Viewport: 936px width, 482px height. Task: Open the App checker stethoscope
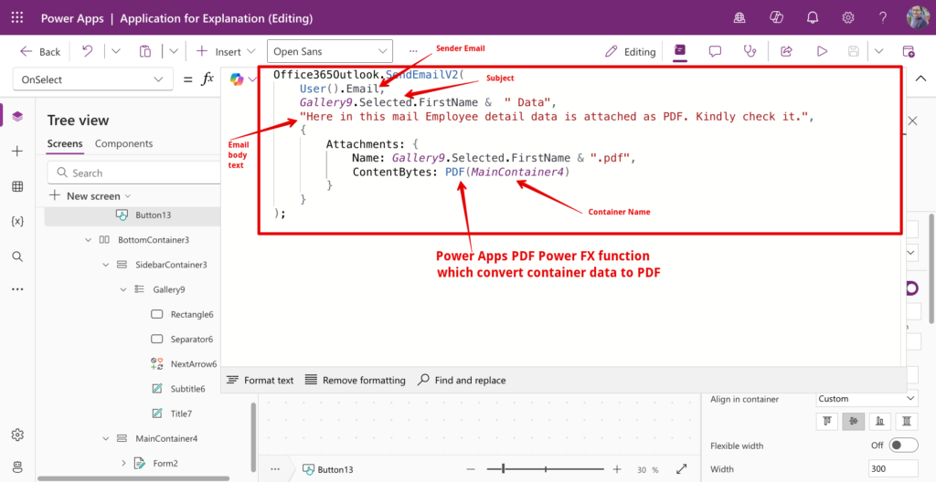coord(750,51)
